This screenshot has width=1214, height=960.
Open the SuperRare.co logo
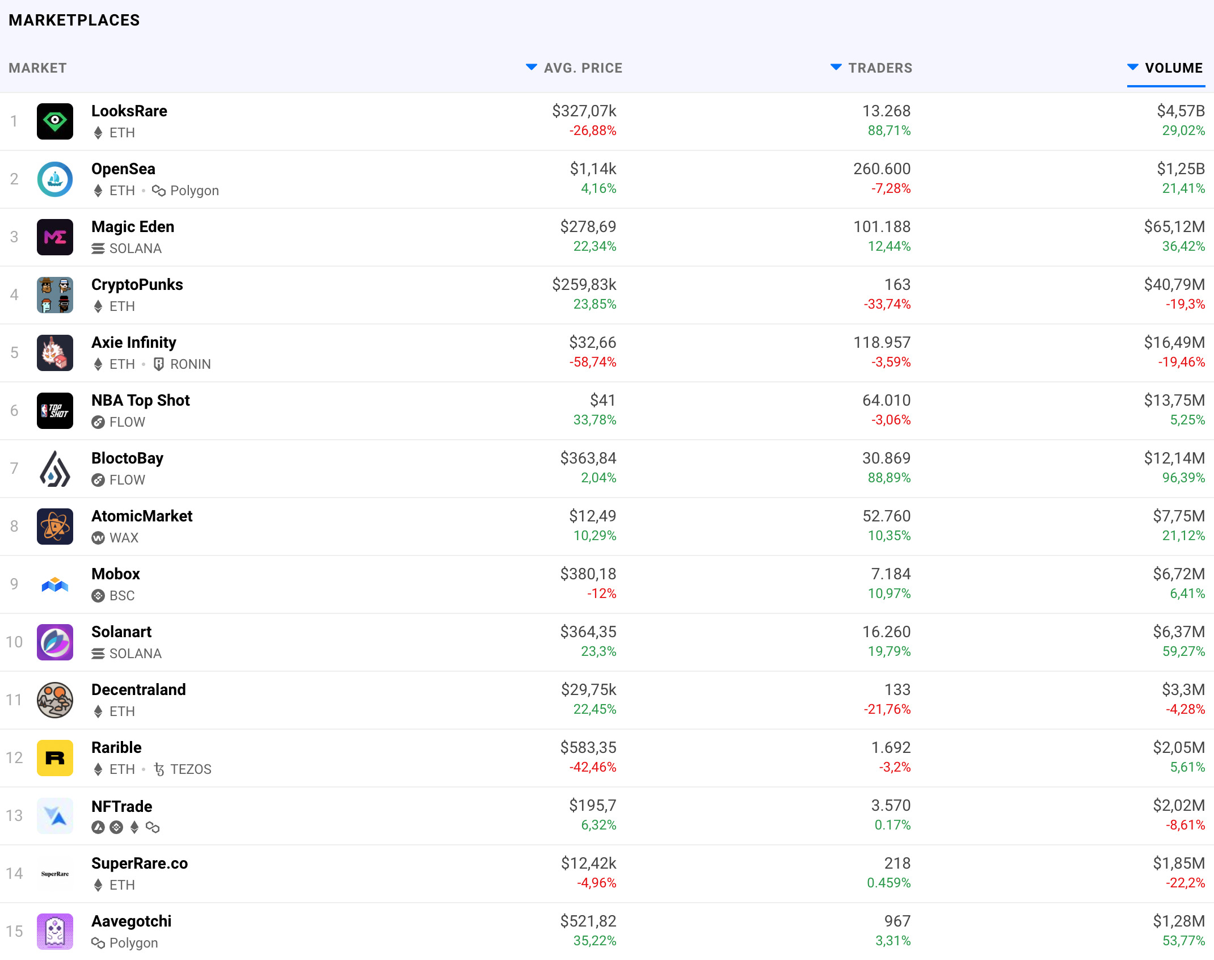[55, 874]
